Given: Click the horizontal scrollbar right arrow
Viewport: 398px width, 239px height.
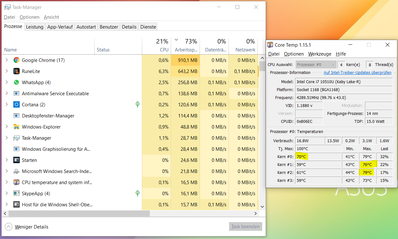Looking at the screenshot, I should click(x=256, y=213).
